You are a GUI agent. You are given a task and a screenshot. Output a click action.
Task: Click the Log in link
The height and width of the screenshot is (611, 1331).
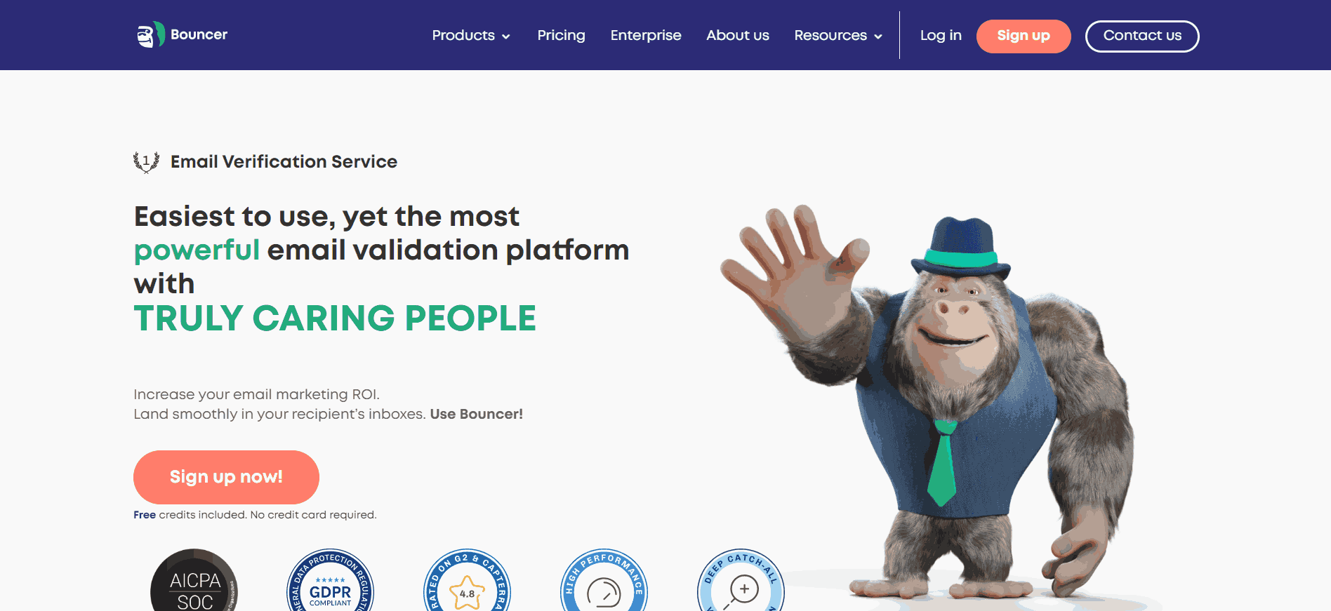click(941, 35)
